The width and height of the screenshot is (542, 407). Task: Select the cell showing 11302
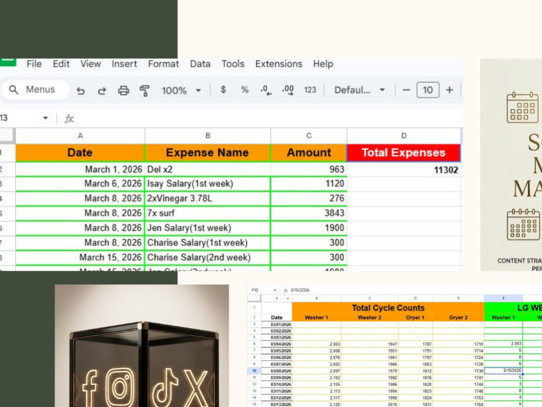tap(404, 169)
